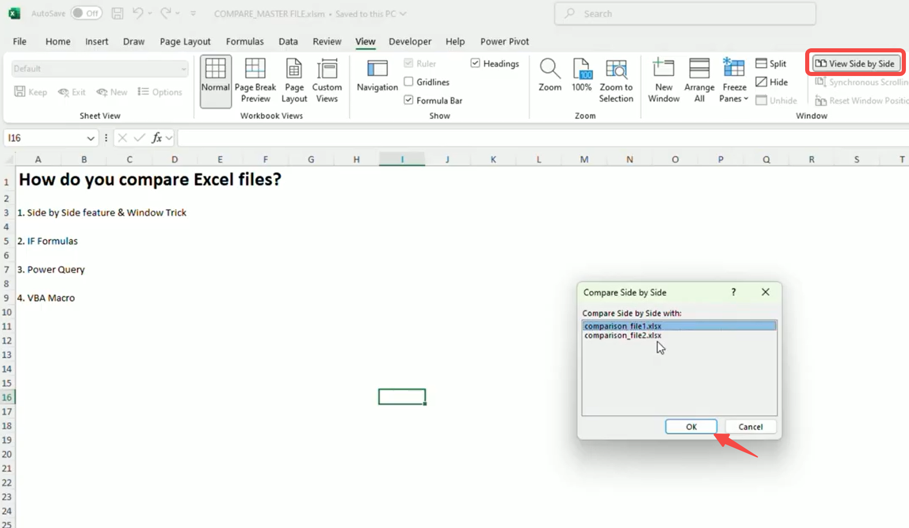Click the Search box

[685, 14]
